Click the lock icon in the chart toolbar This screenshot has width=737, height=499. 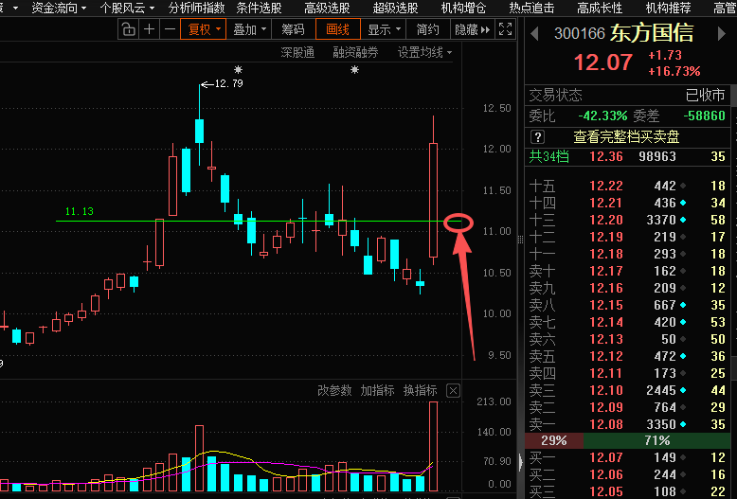tap(128, 29)
